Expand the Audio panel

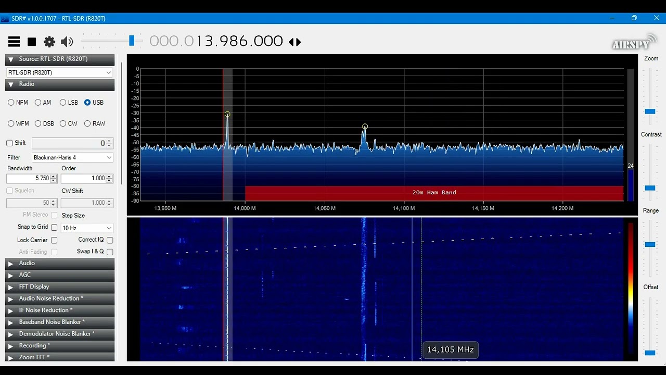point(60,264)
